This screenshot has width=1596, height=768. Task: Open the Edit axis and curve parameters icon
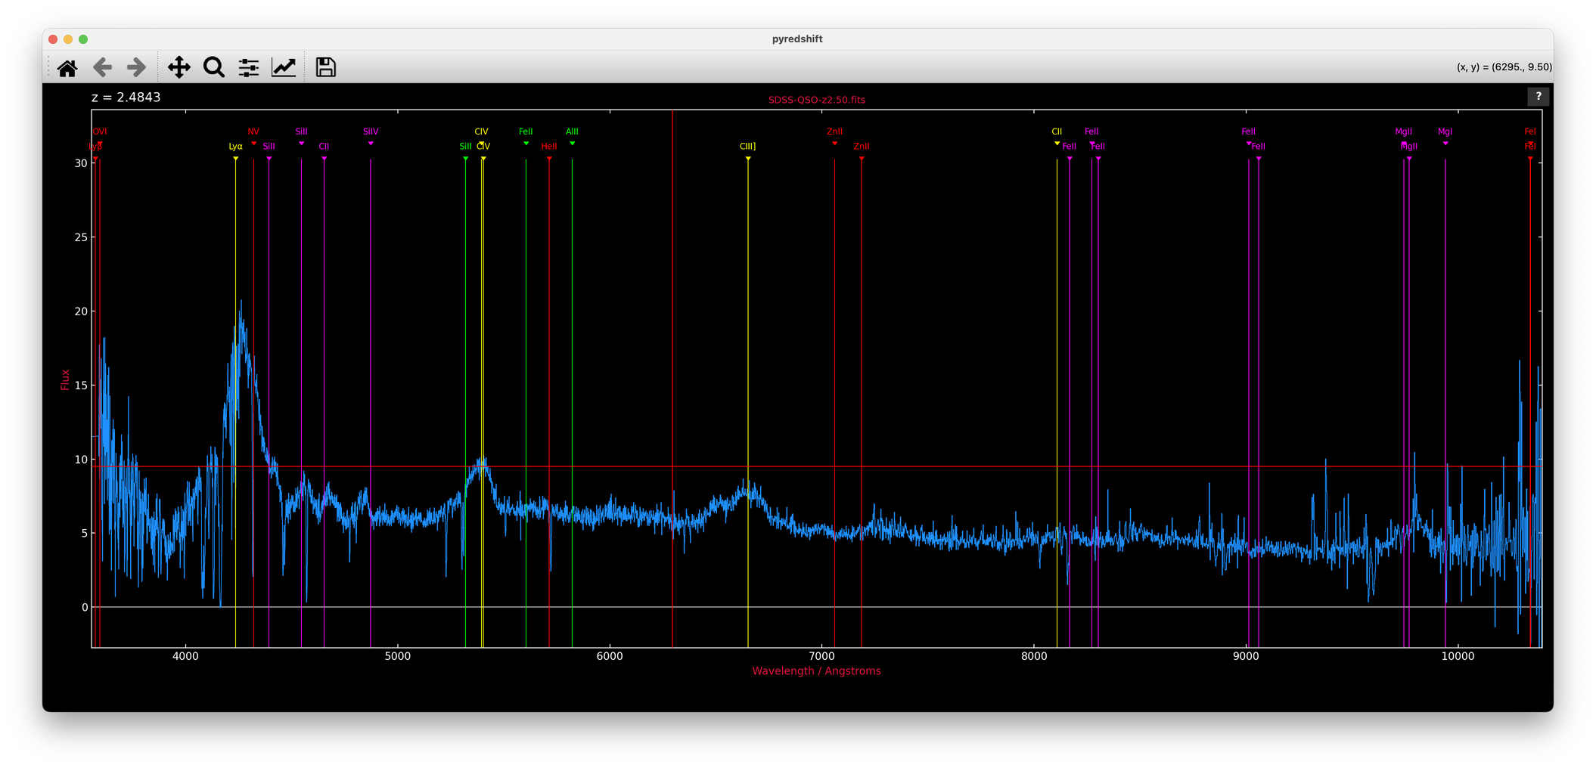tap(284, 68)
